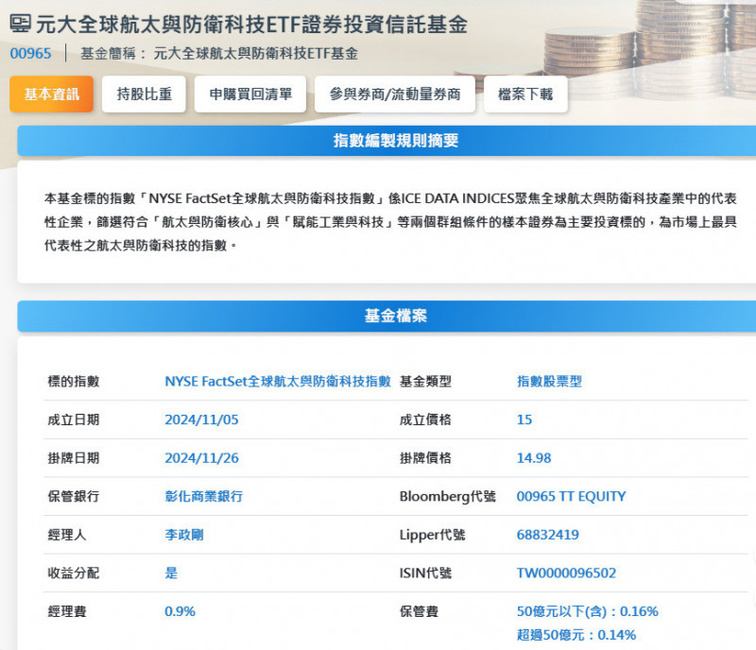The width and height of the screenshot is (756, 650).
Task: Click the NYSE FactSet全球航太與防衛科技指數 index value
Action: pyautogui.click(x=278, y=382)
